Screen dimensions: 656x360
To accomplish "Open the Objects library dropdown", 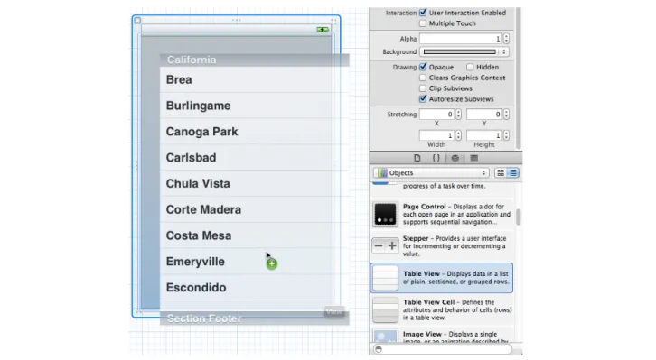I will click(431, 173).
